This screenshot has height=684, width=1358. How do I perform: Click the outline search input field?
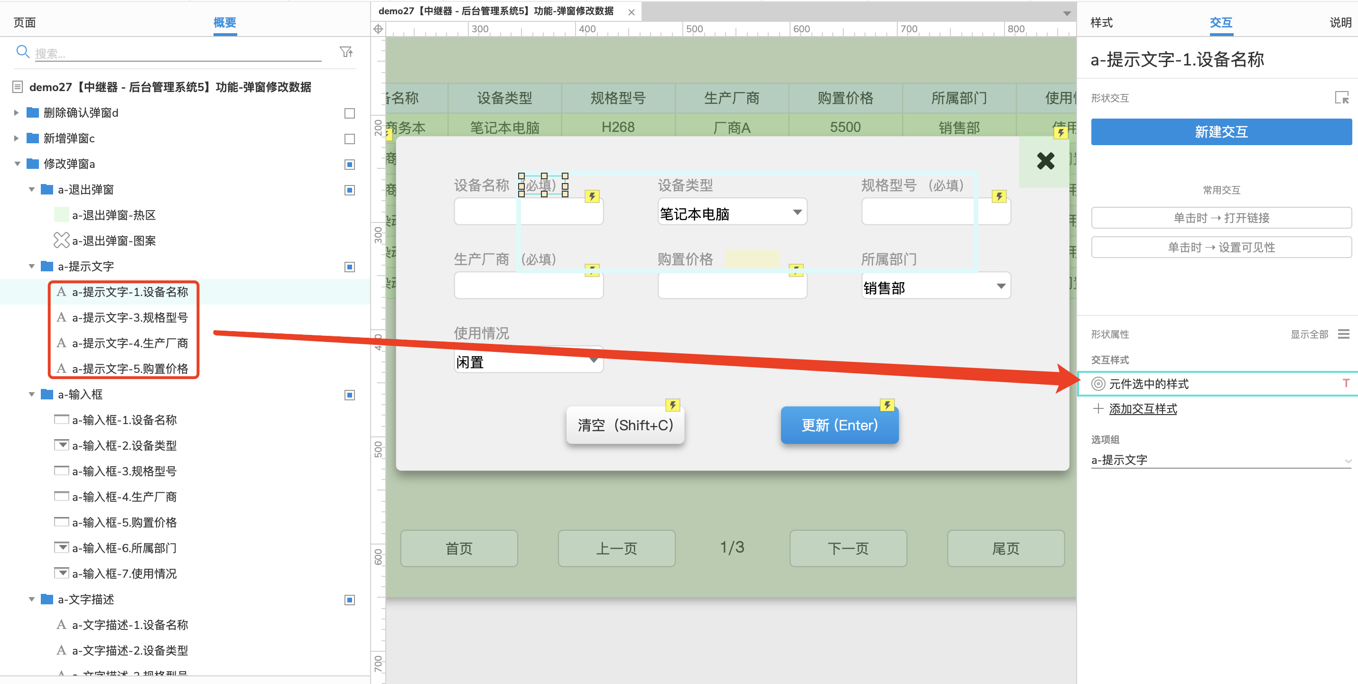(x=178, y=53)
